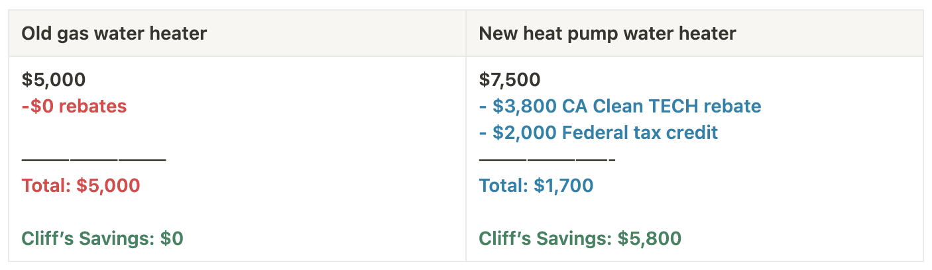Click the red 'Total: $5,000' text

point(81,185)
